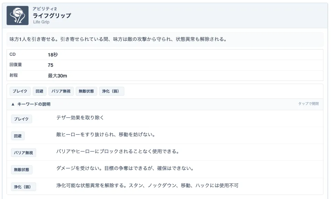Select the バリア無視 badge in the tag row

click(61, 91)
